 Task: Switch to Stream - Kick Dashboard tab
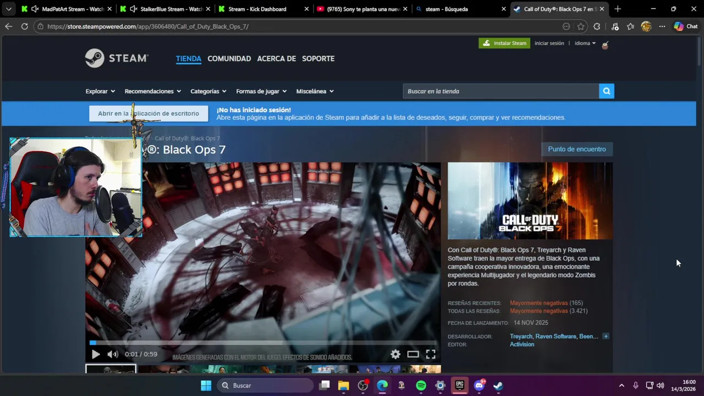pos(257,9)
